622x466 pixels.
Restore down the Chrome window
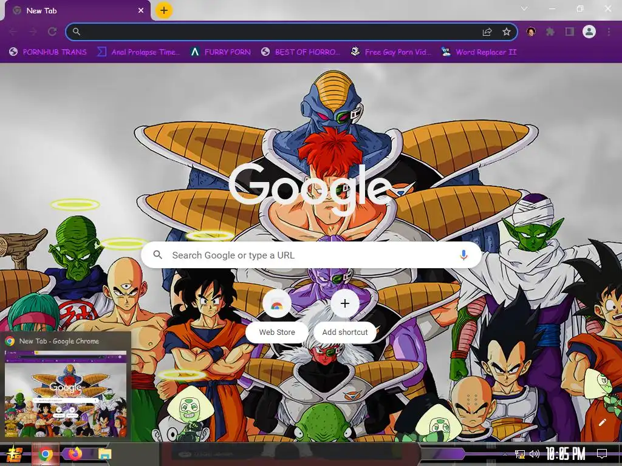click(x=580, y=8)
